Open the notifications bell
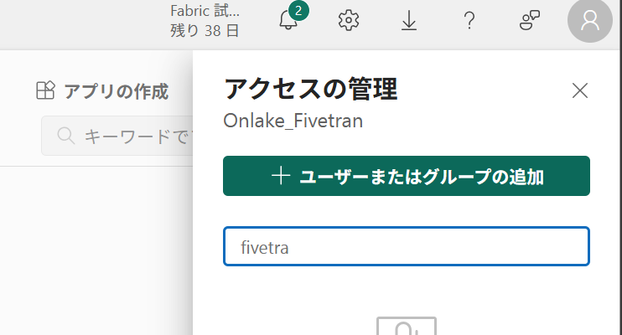622x335 pixels. [288, 20]
